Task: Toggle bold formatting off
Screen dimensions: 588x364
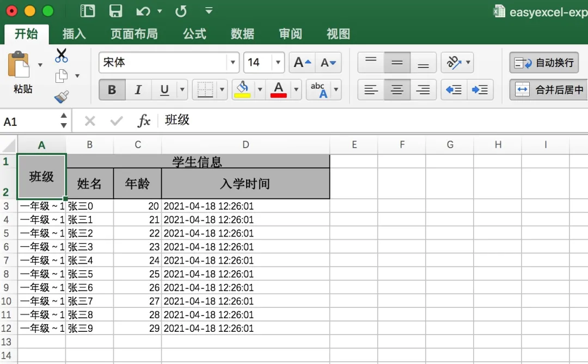Action: (x=112, y=89)
